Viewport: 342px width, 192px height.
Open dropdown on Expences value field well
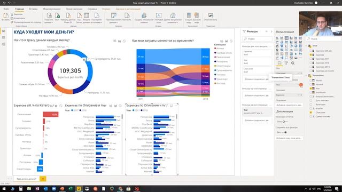(x=299, y=95)
